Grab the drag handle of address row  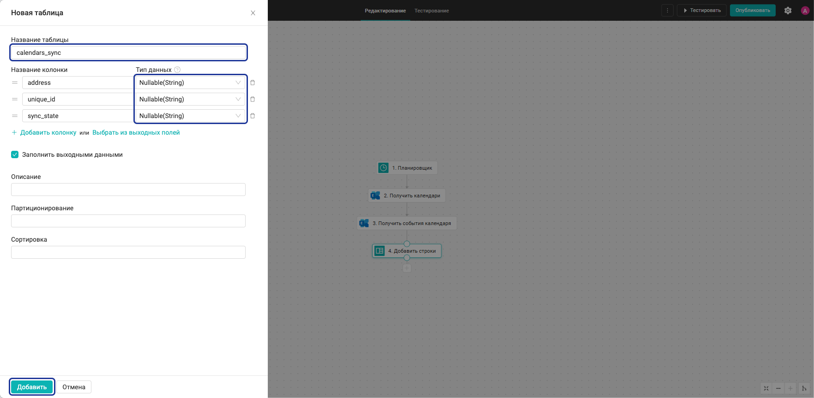pos(15,83)
